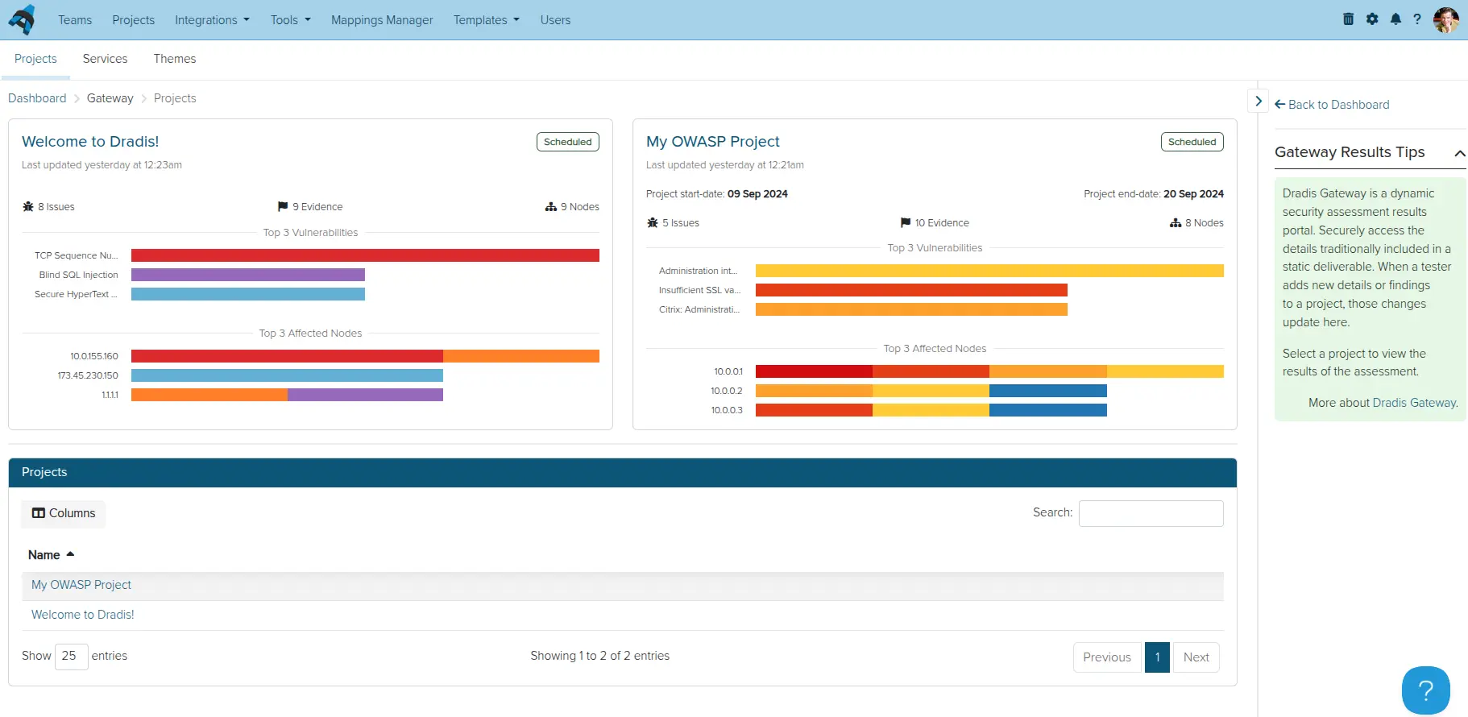Click the orange Citrix: Administrati... bar
This screenshot has height=717, width=1468.
[x=911, y=309]
